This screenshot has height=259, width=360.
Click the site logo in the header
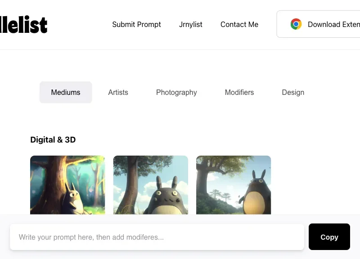click(x=23, y=24)
